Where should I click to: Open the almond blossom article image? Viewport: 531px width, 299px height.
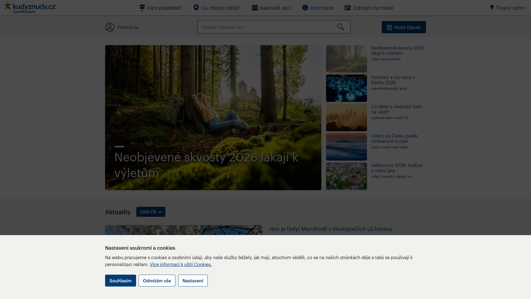coord(184,230)
